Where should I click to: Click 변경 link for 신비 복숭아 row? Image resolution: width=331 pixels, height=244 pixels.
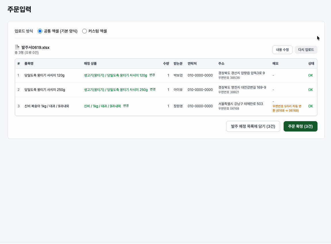pyautogui.click(x=126, y=106)
